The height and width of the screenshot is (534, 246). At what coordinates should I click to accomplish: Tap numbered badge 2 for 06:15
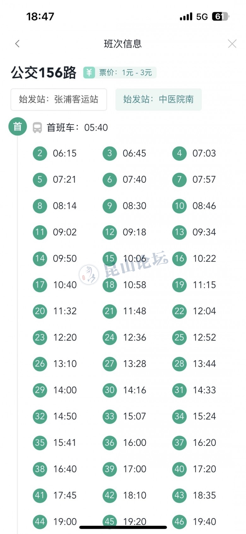pos(40,153)
